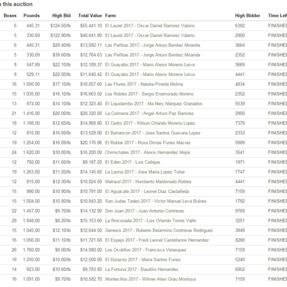Select El Aguacate 2017 - Leonel Diaz Castañeda
The width and height of the screenshot is (287, 287).
coord(147,191)
